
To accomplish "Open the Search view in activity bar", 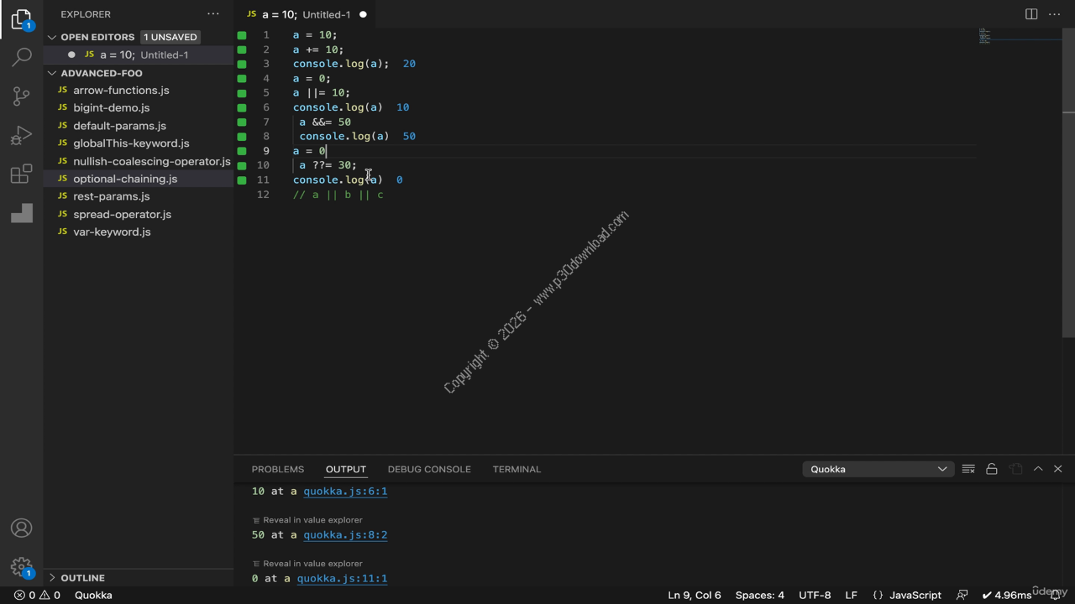I will coord(22,57).
